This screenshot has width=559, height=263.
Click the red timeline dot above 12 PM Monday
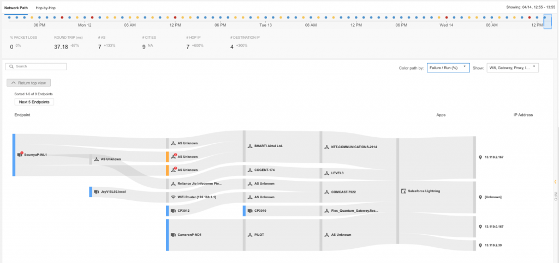(175, 17)
